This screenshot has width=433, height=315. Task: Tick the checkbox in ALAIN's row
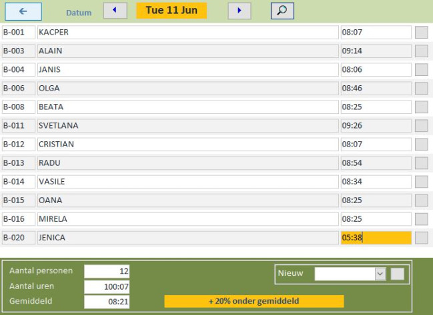point(422,51)
